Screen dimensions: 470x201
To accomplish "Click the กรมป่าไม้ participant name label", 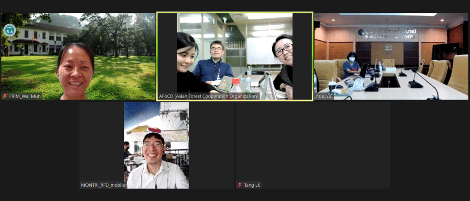I will 324,96.
